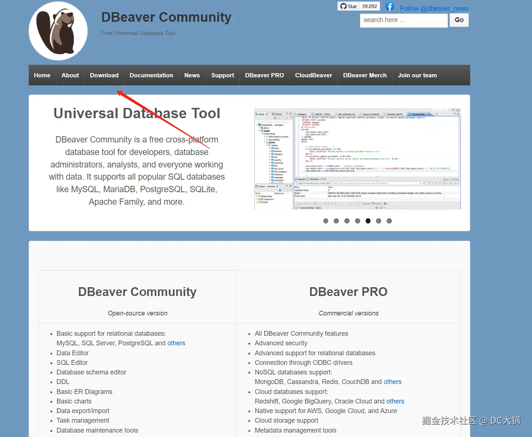
Task: Click the 'Free Universal Database Tool' tagline
Action: click(x=138, y=33)
